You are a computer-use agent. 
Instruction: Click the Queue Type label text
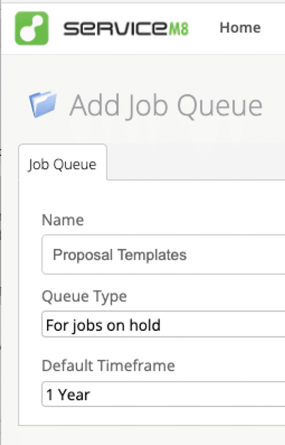point(84,296)
